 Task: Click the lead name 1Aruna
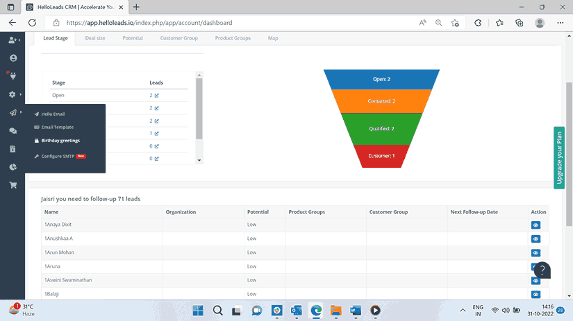[52, 266]
